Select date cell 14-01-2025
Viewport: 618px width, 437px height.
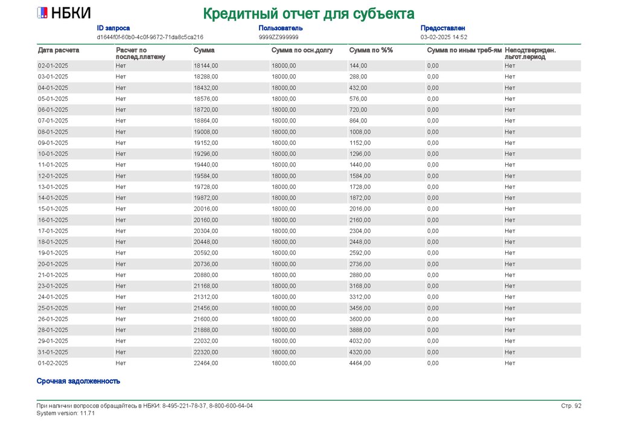point(53,198)
